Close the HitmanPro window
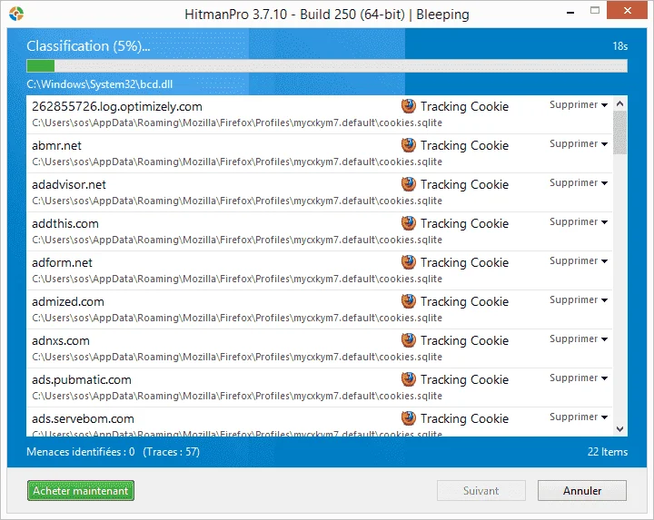The image size is (654, 520). tap(627, 10)
